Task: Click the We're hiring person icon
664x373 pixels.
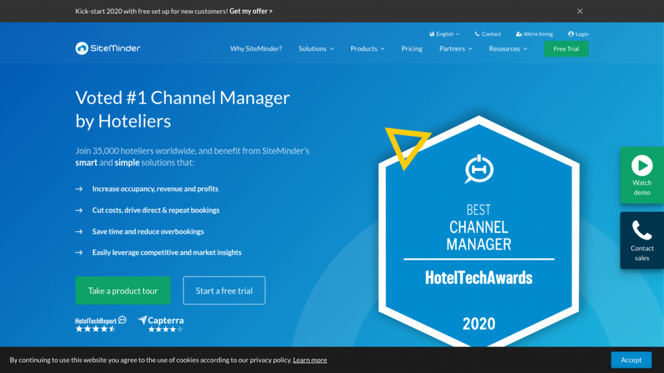Action: pos(519,34)
